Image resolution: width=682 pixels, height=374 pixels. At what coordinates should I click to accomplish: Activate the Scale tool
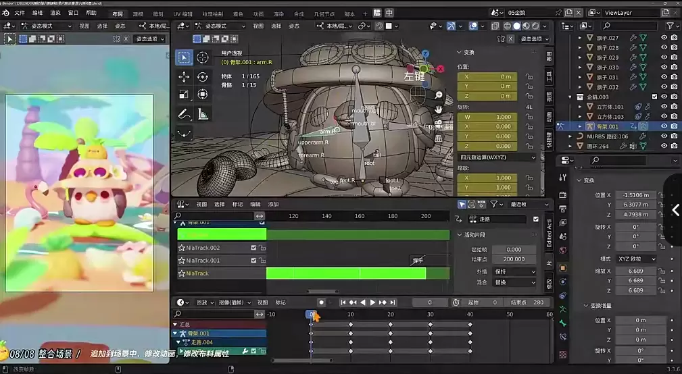(x=184, y=95)
